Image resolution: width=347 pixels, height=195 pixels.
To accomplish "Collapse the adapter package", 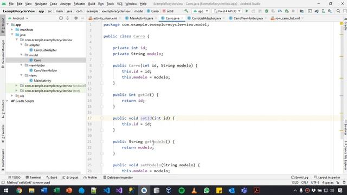I will click(21, 44).
